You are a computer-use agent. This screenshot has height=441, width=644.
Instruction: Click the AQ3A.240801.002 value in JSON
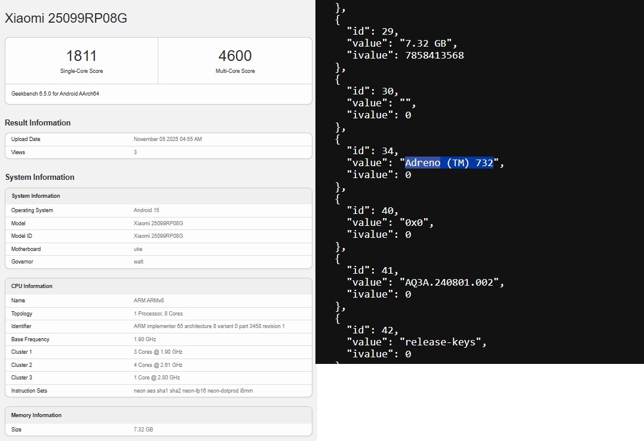click(x=452, y=283)
